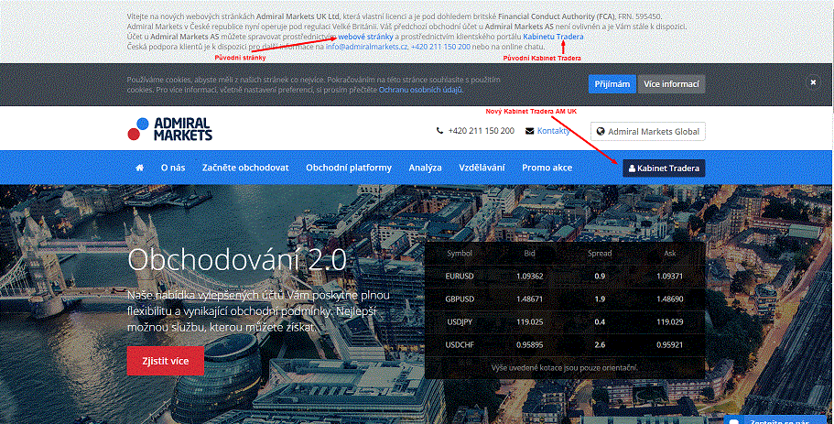Click the header phone number +420 211 150 200

(x=481, y=131)
